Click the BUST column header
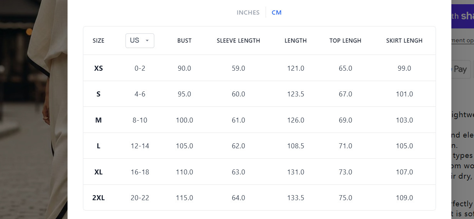 point(184,41)
